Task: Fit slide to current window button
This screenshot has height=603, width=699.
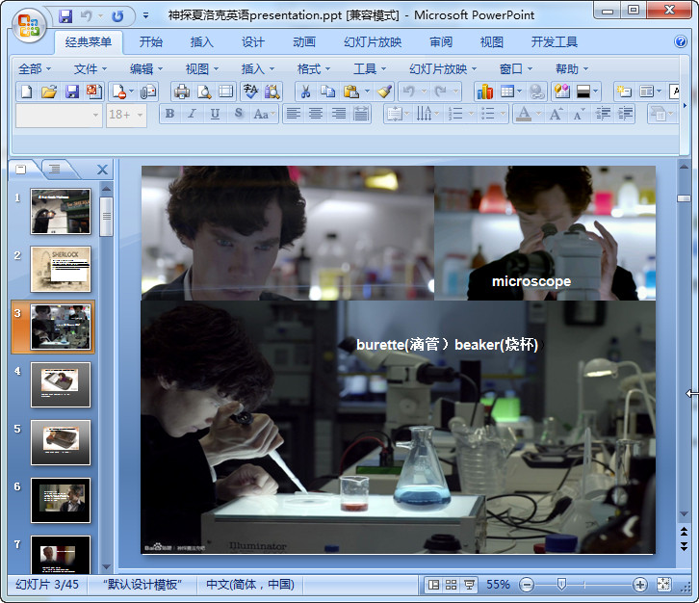Action: (663, 585)
